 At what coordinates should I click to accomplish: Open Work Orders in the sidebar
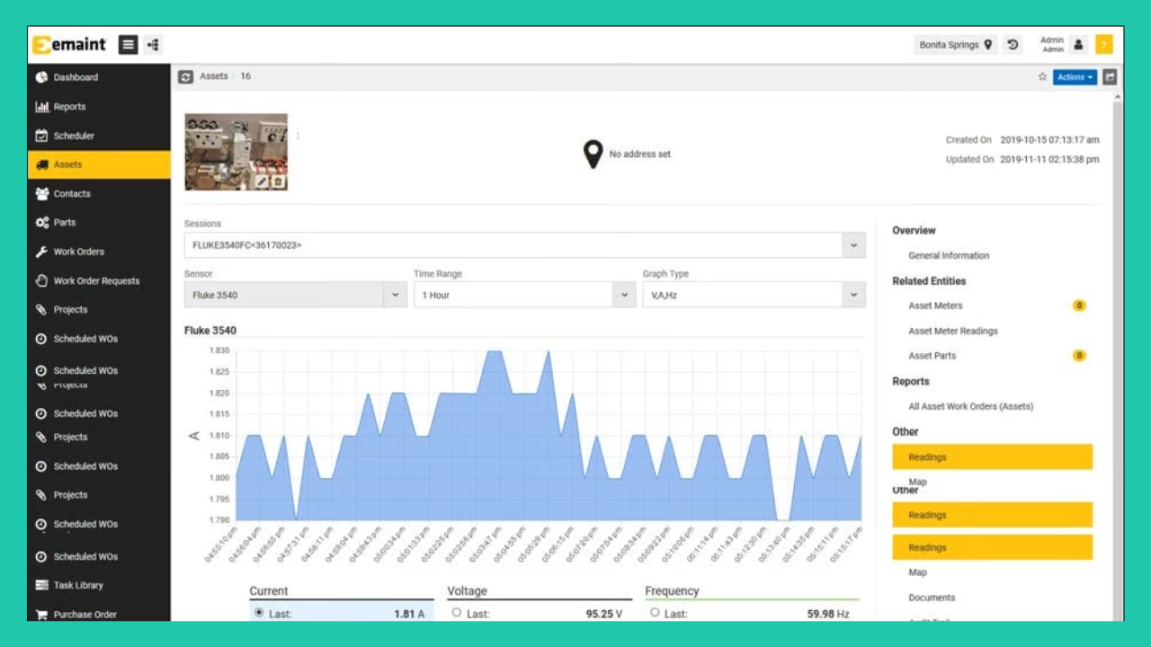tap(78, 252)
